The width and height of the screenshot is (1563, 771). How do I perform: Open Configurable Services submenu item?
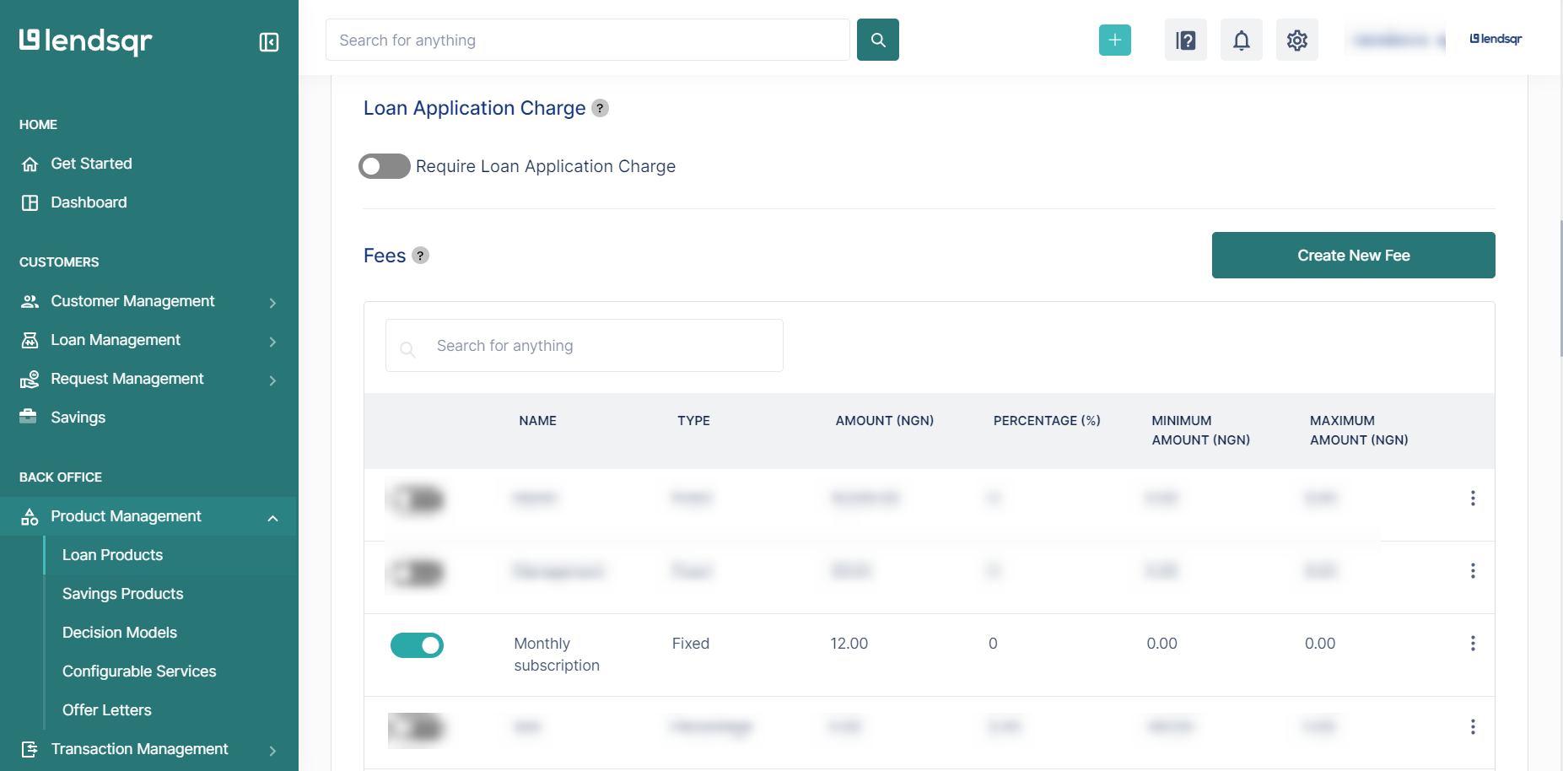pyautogui.click(x=139, y=671)
